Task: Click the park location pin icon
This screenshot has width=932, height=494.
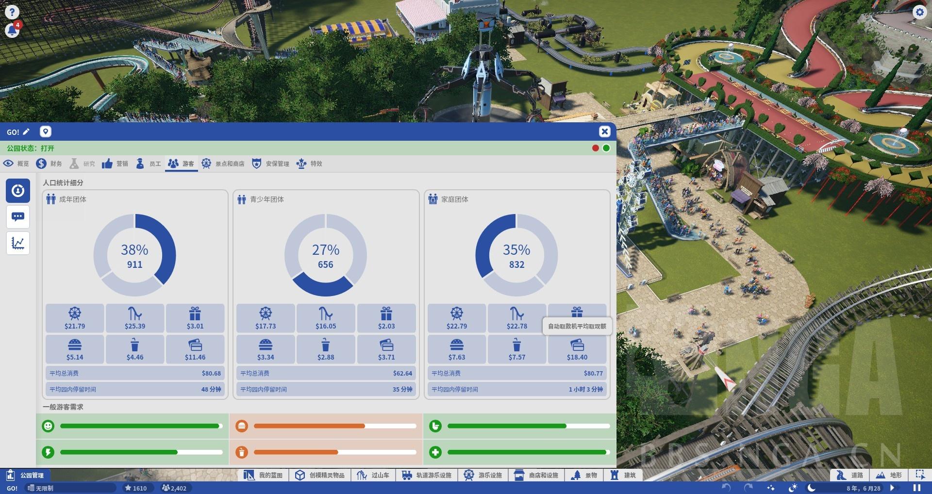Action: click(x=45, y=132)
